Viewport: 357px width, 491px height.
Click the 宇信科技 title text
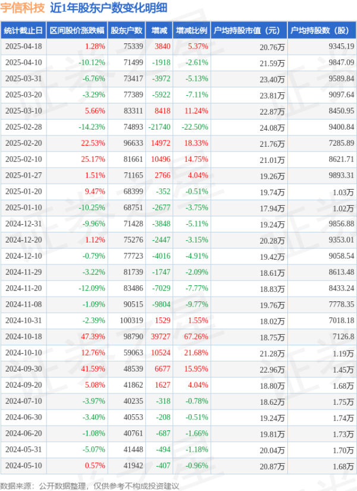tap(23, 8)
